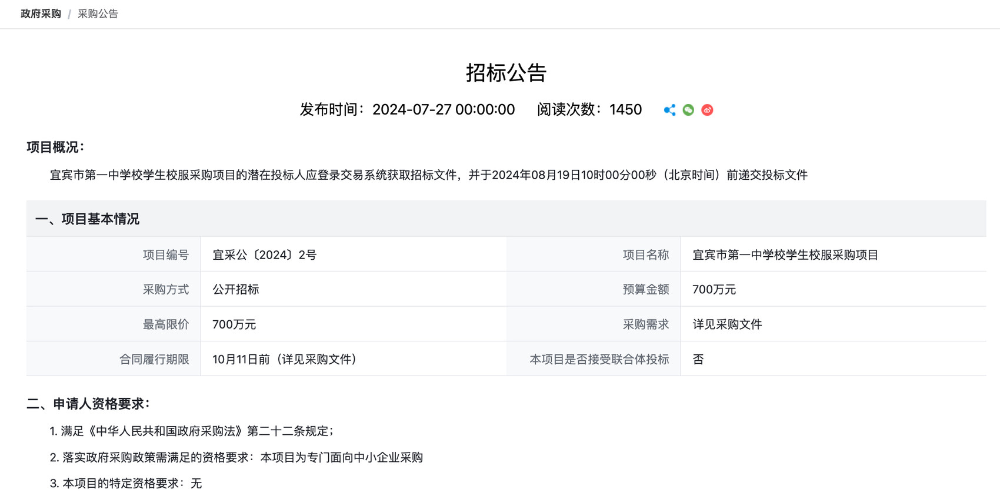Click the 采购公告 breadcrumb item
Image resolution: width=1000 pixels, height=496 pixels.
coord(98,14)
